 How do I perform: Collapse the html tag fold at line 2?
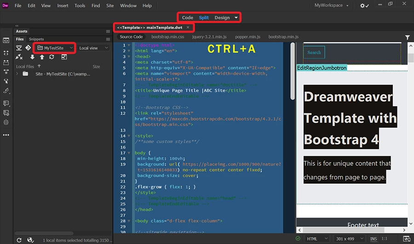[129, 51]
